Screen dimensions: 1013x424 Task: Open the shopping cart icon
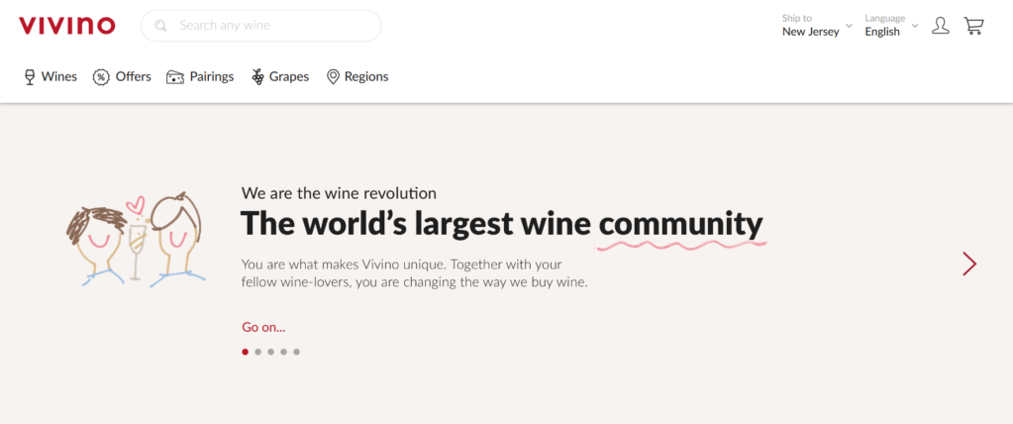tap(973, 25)
